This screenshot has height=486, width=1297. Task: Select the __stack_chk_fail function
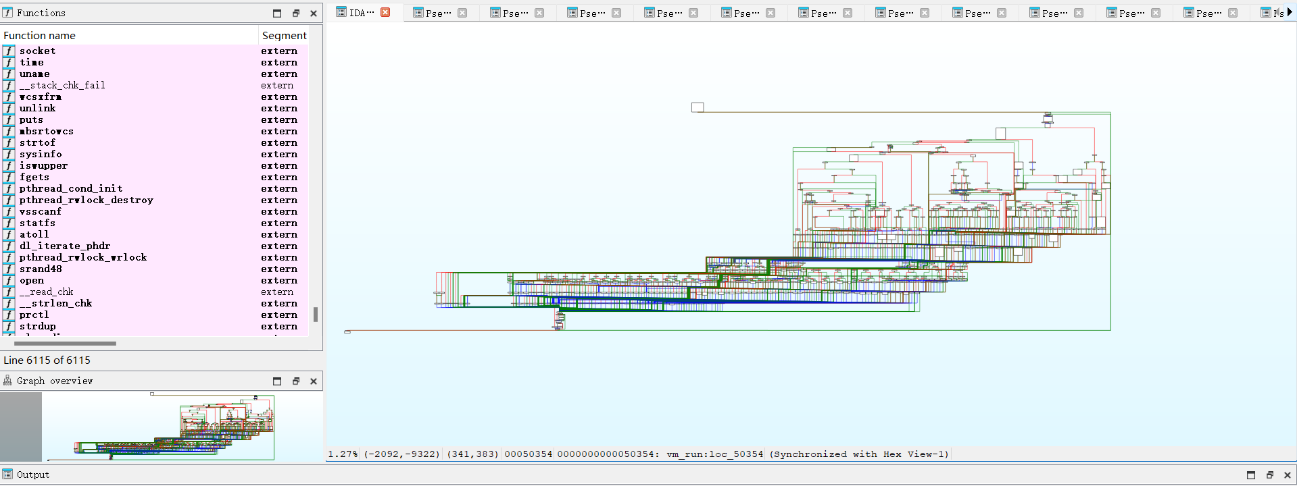point(155,85)
